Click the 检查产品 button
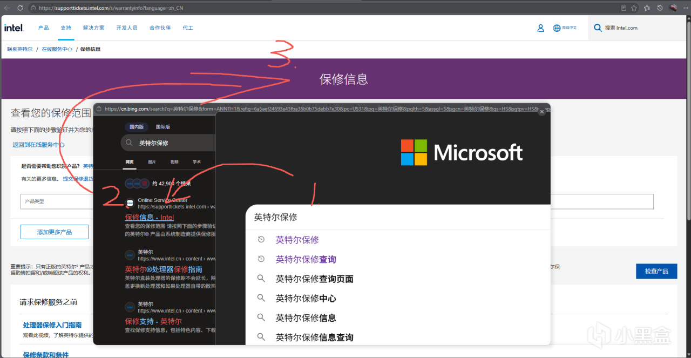The height and width of the screenshot is (358, 691). tap(656, 271)
